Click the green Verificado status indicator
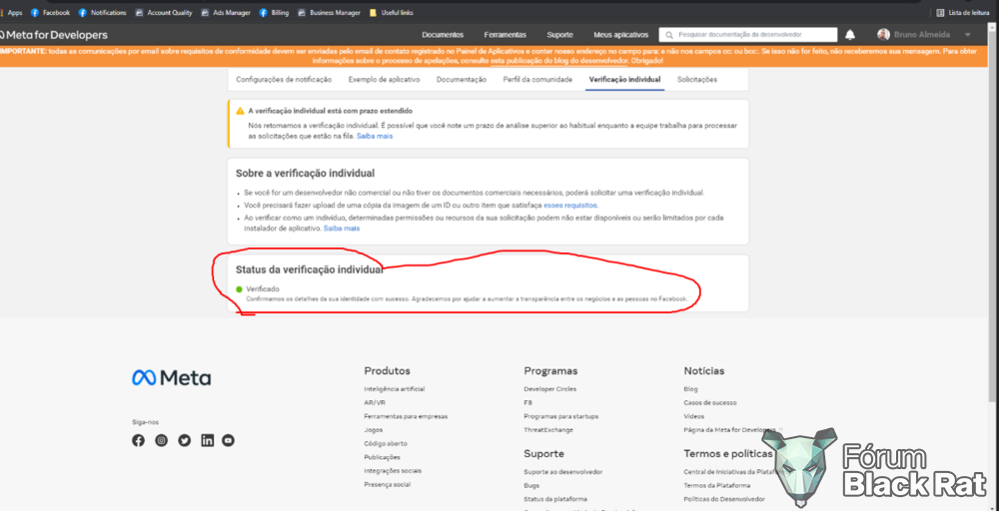The image size is (999, 511). pyautogui.click(x=239, y=289)
